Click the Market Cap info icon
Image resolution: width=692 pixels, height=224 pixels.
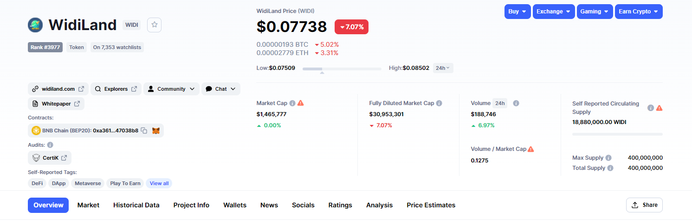click(x=292, y=103)
